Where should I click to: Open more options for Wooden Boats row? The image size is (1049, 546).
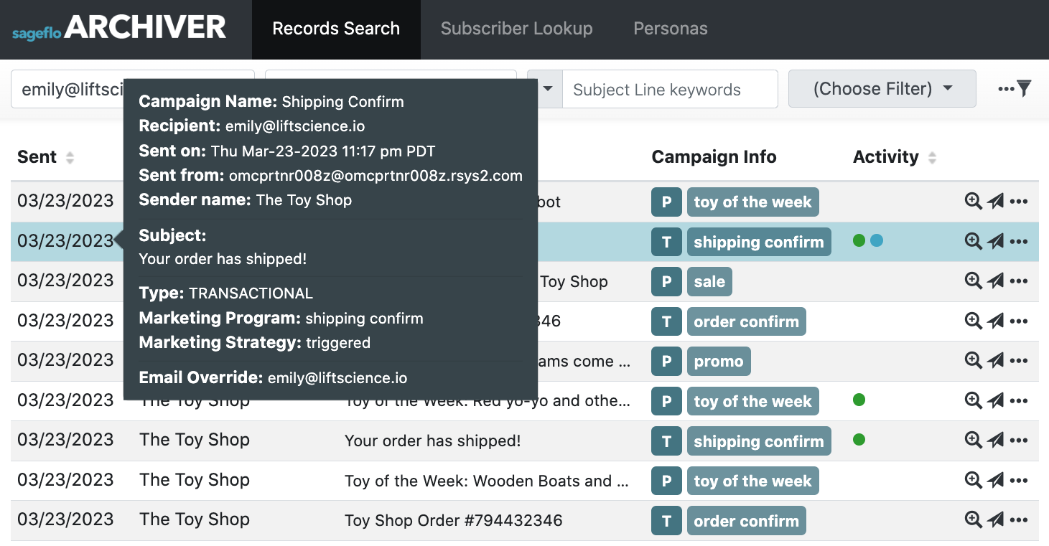(1019, 481)
